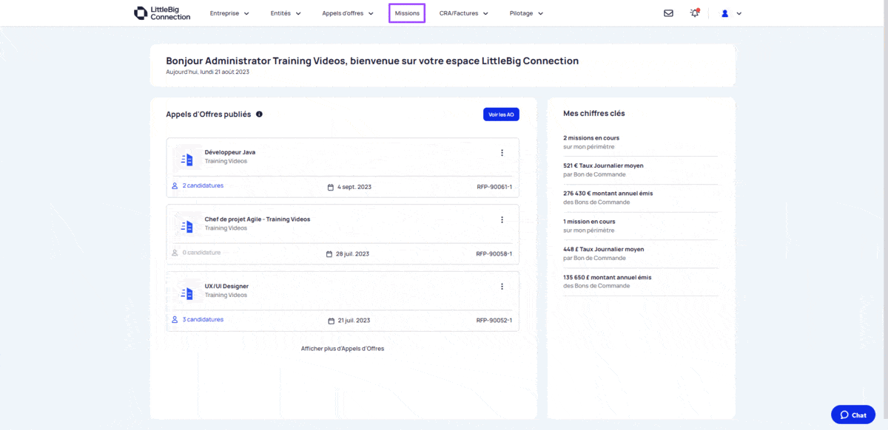Viewport: 888px width, 430px height.
Task: Click the UX/UI Designer document icon
Action: click(x=188, y=292)
